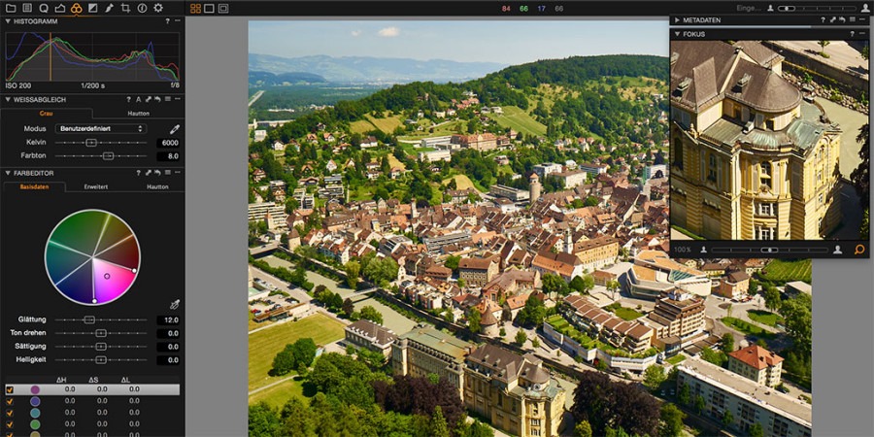Switch to the single image viewer layout
The height and width of the screenshot is (437, 874).
coord(210,8)
